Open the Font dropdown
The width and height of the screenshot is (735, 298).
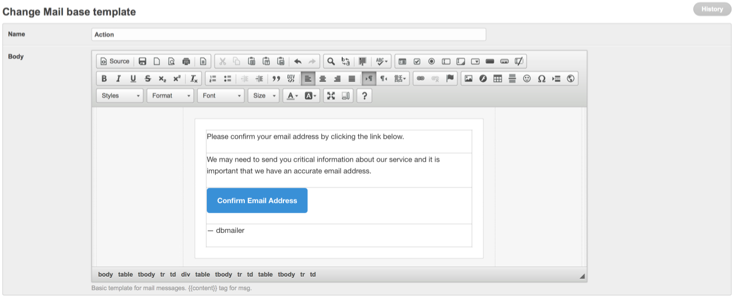(x=221, y=96)
